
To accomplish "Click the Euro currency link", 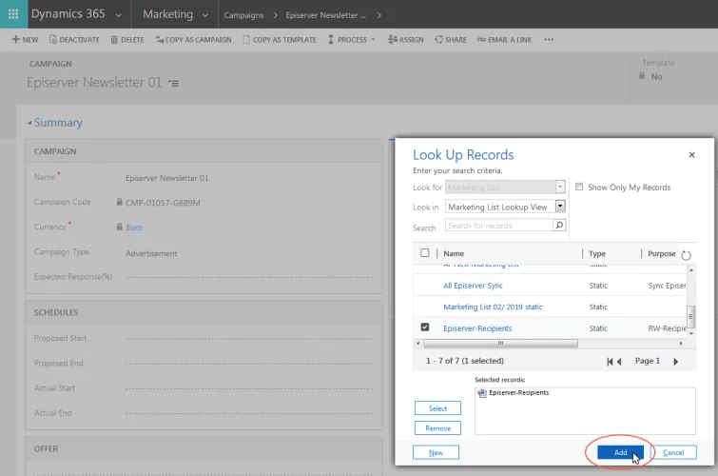I will click(134, 228).
